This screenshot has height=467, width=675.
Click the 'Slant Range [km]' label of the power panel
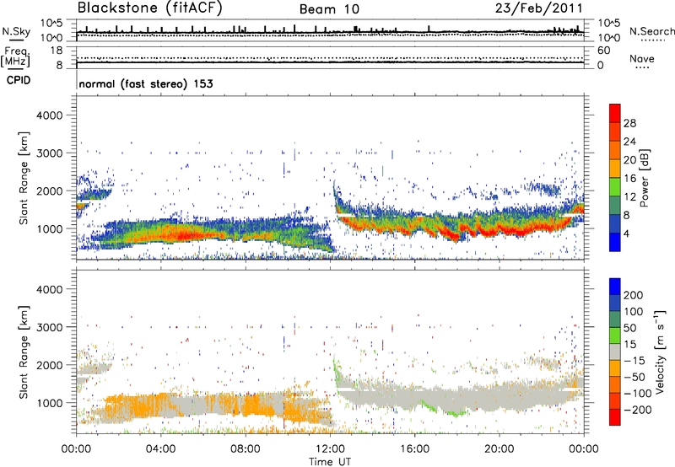24,178
